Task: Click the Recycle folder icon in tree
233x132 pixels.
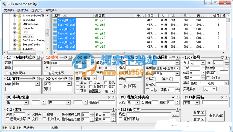Action: pos(19,28)
